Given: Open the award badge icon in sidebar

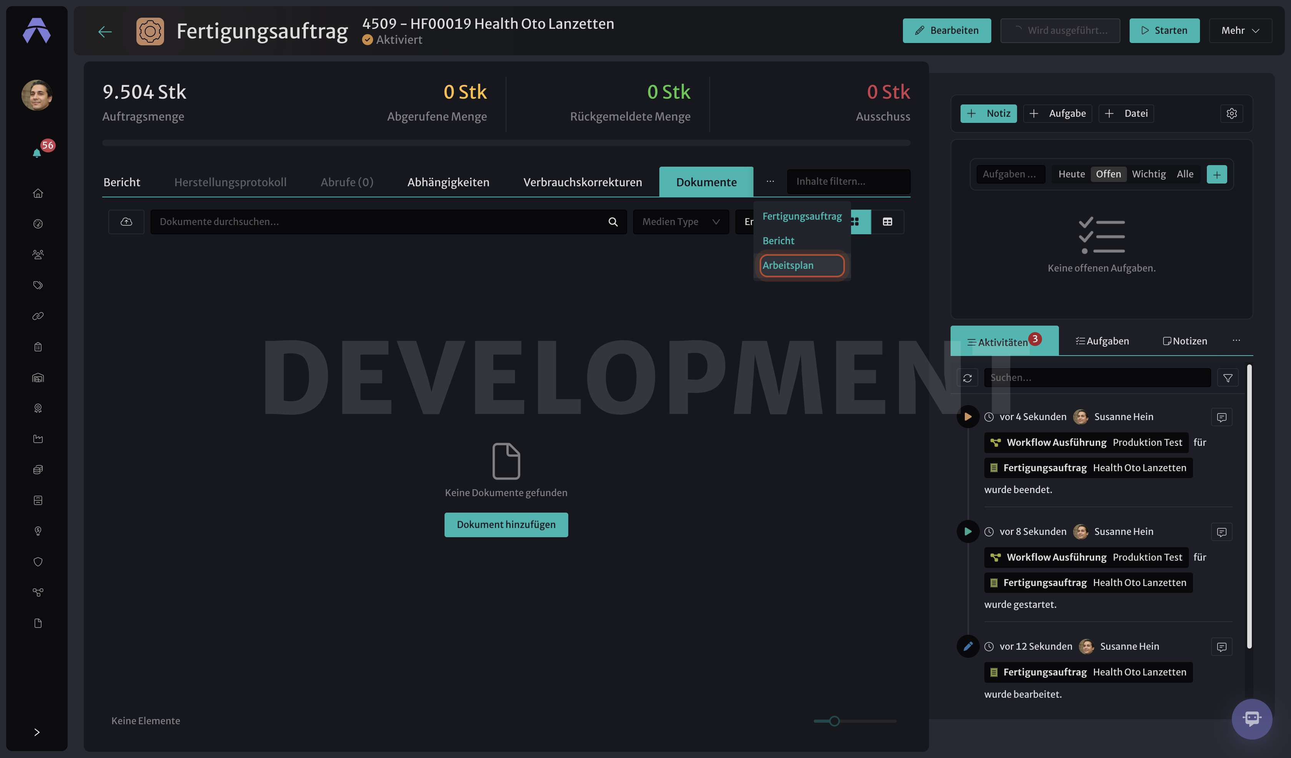Looking at the screenshot, I should coord(37,408).
